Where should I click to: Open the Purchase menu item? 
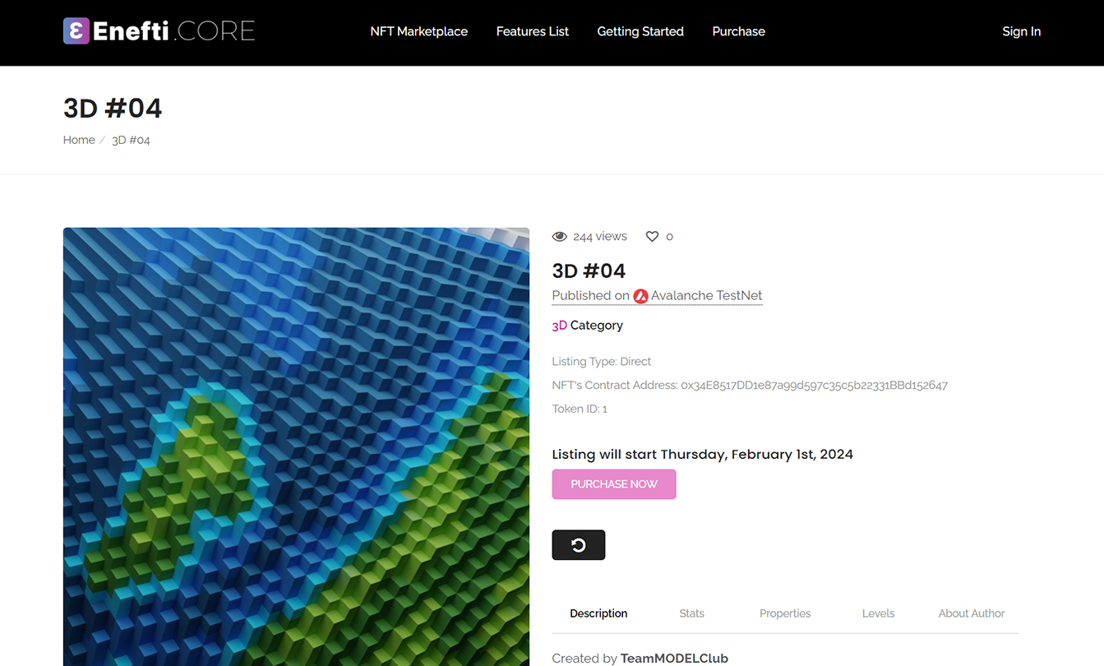[739, 31]
